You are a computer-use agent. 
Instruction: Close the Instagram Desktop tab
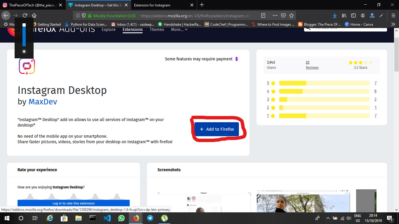tap(126, 5)
